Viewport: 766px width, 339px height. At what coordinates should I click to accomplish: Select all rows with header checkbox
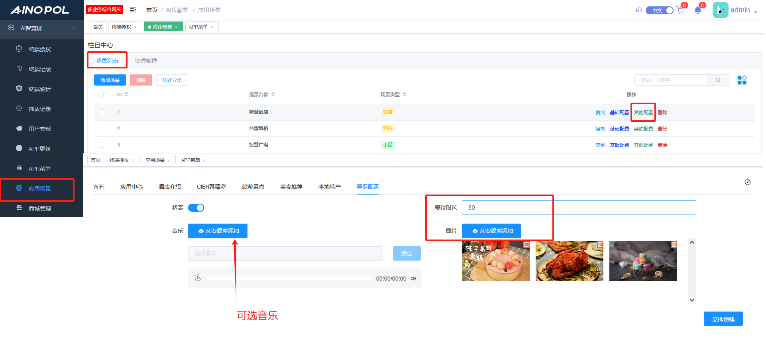101,95
